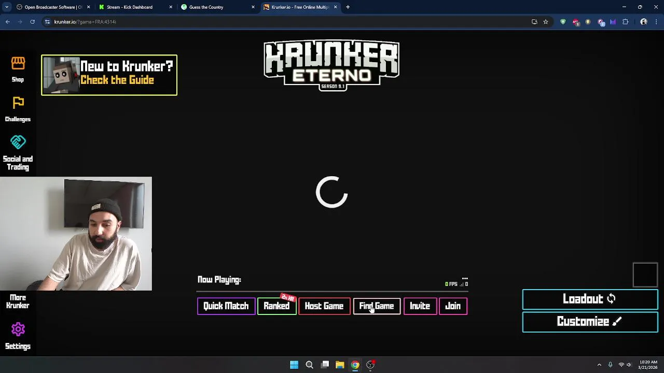Open Task View on taskbar
This screenshot has height=373, width=664.
pyautogui.click(x=325, y=365)
